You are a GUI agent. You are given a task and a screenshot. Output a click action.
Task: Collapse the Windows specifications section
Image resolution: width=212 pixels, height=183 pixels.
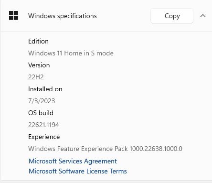pyautogui.click(x=203, y=16)
